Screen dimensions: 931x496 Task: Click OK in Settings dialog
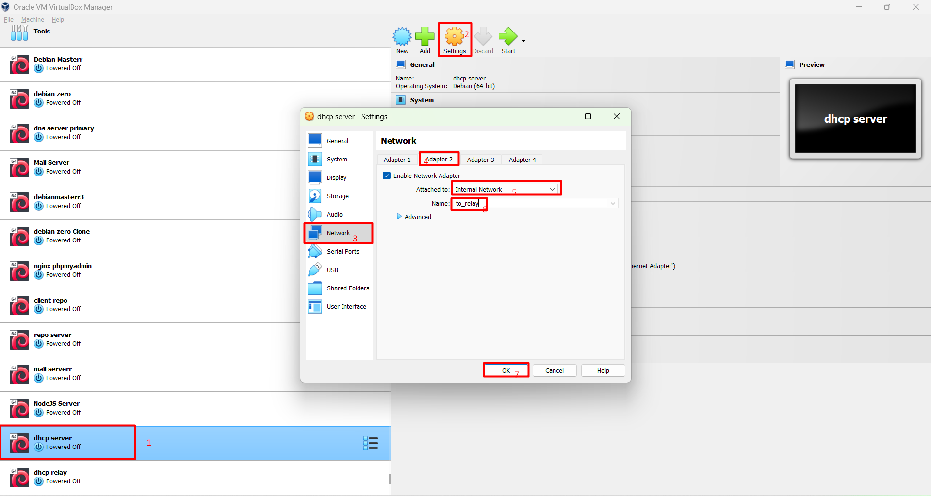[506, 370]
